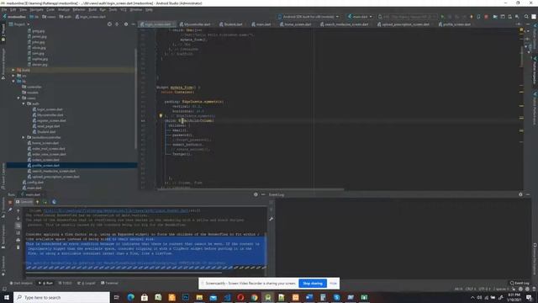Click Windows search box on taskbar
This screenshot has width=538, height=303.
[x=61, y=297]
